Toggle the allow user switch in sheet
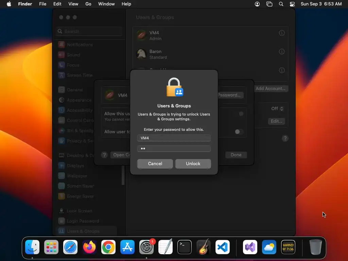348x261 pixels. tap(239, 132)
